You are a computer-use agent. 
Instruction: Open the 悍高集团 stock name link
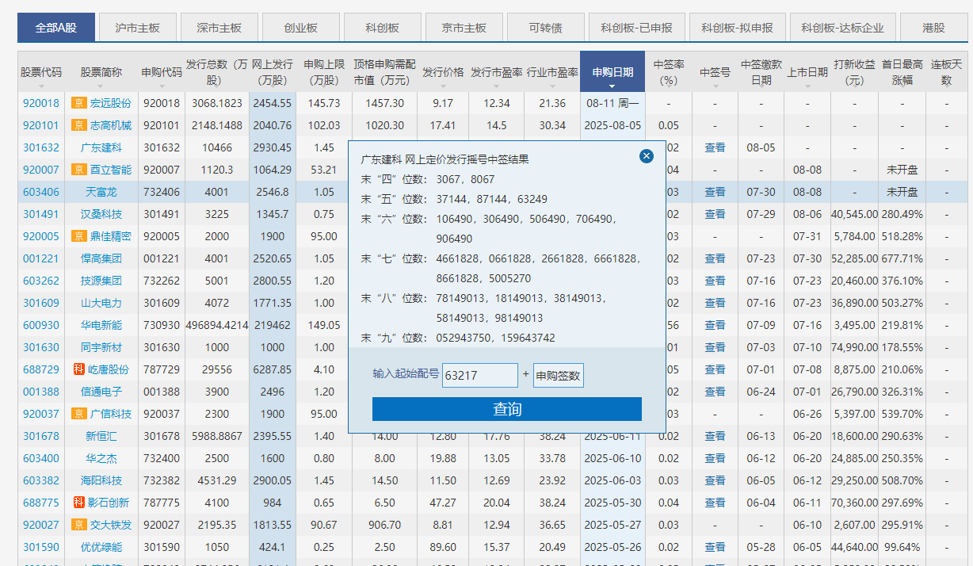101,258
